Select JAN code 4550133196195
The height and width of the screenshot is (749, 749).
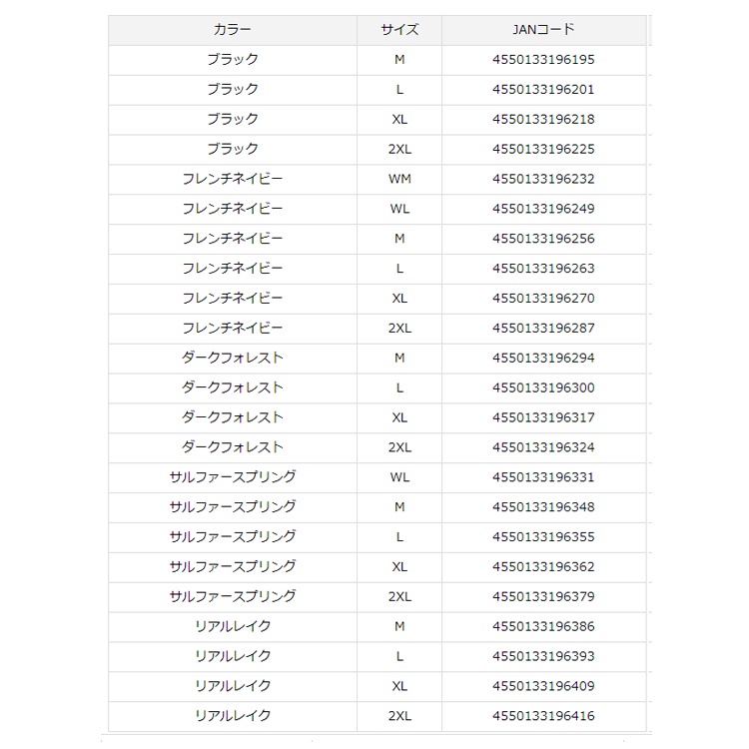[543, 60]
